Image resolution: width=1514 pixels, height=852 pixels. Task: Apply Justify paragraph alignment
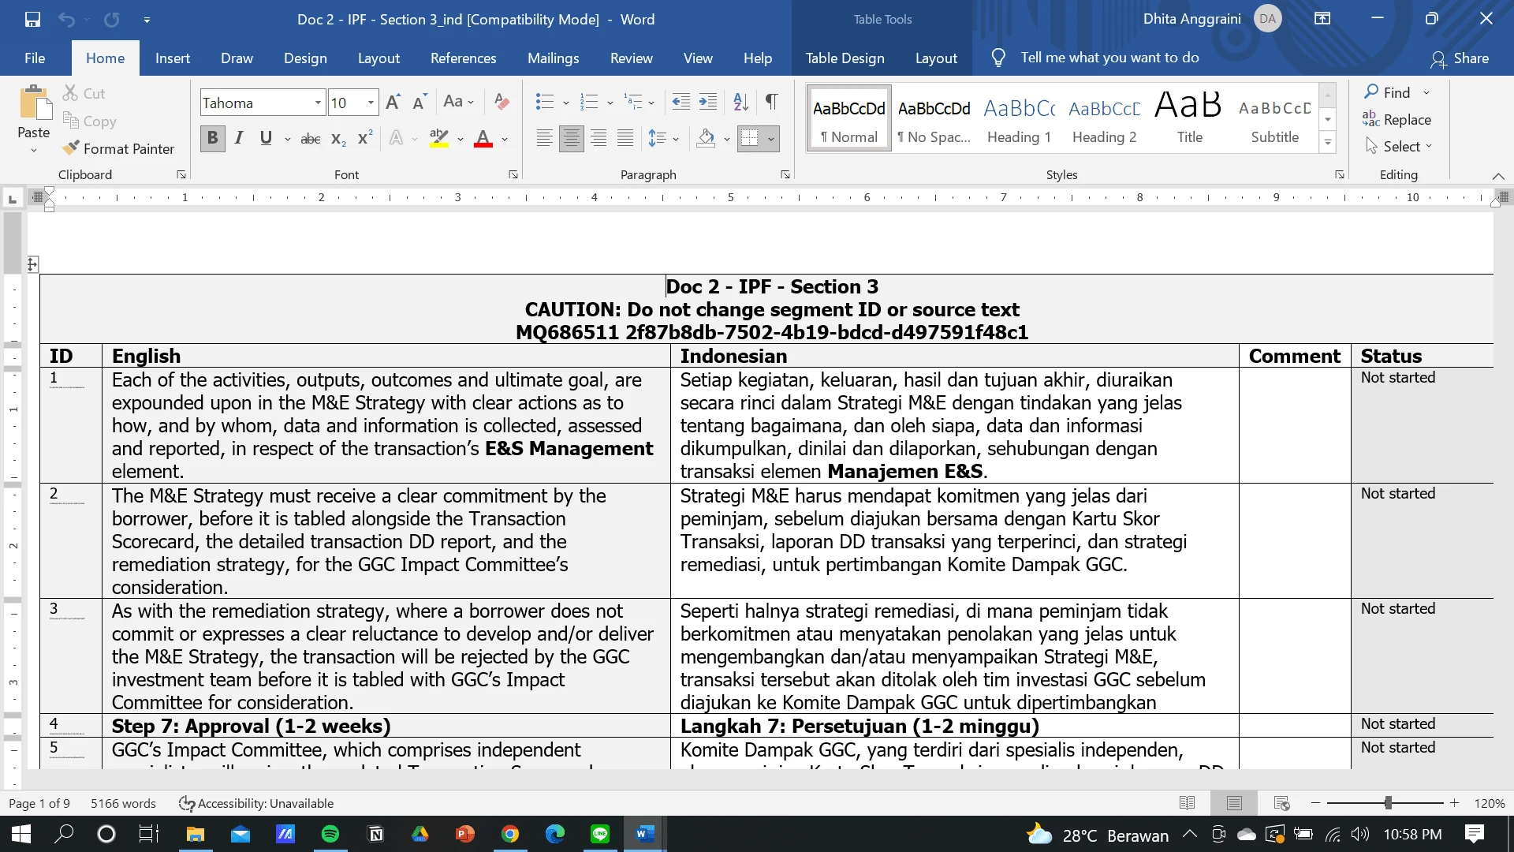click(625, 139)
